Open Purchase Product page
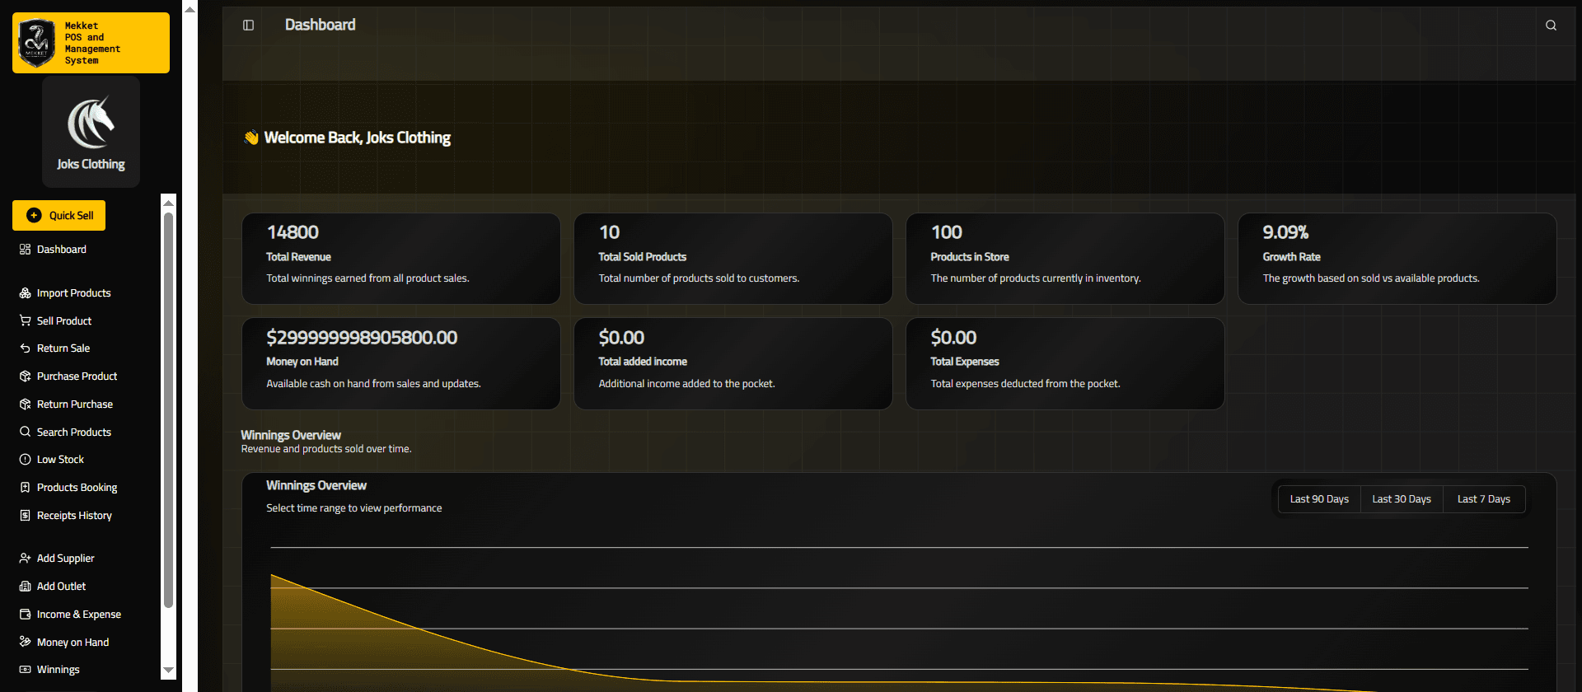The height and width of the screenshot is (692, 1582). (77, 376)
